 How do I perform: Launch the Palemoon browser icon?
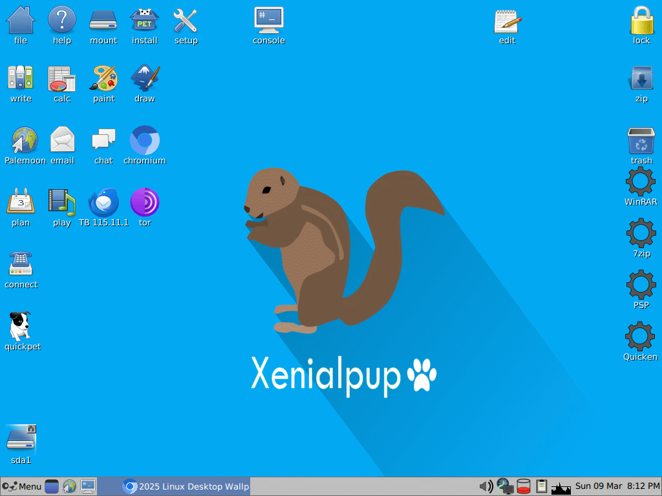coord(25,140)
